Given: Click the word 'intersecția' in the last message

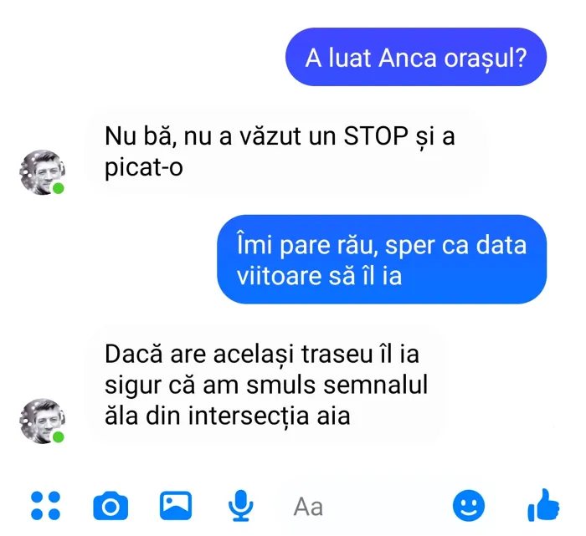Looking at the screenshot, I should coord(248,416).
